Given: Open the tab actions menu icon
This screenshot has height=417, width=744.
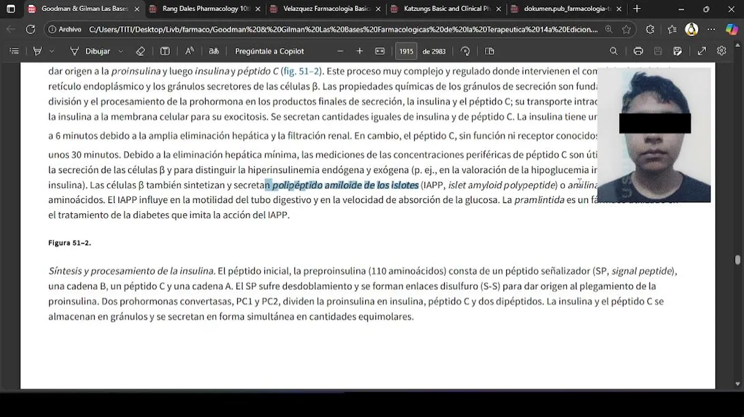Looking at the screenshot, I should [11, 9].
